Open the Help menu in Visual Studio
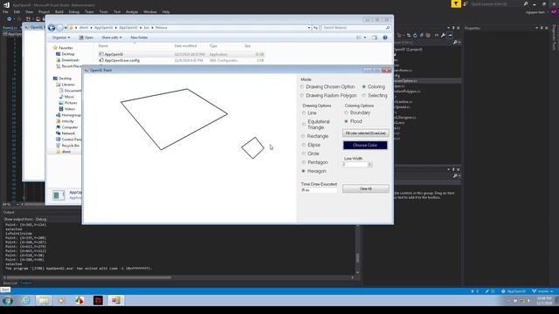 pos(166,11)
